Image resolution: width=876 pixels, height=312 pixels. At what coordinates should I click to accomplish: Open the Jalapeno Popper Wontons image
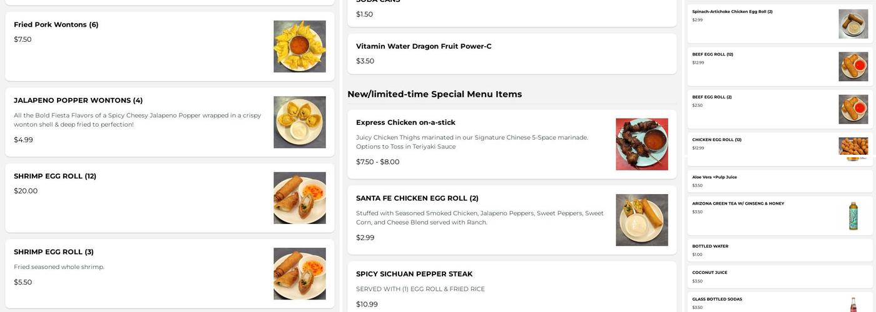coord(299,122)
